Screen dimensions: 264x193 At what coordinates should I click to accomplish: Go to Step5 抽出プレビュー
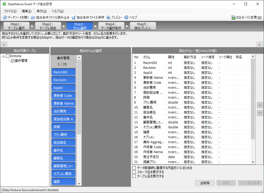coord(143,26)
